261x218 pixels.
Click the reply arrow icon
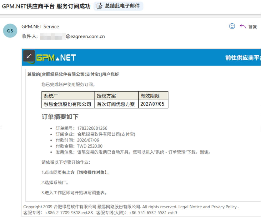tap(243, 26)
